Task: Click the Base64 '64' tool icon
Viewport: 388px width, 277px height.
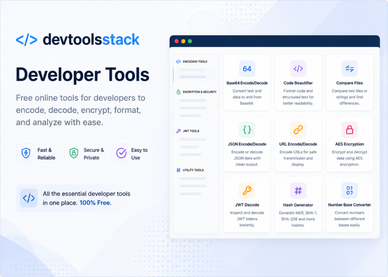Action: click(247, 69)
